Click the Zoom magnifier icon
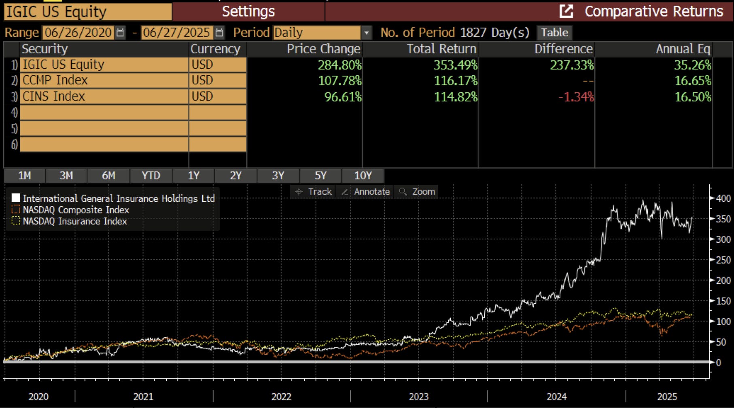 403,192
